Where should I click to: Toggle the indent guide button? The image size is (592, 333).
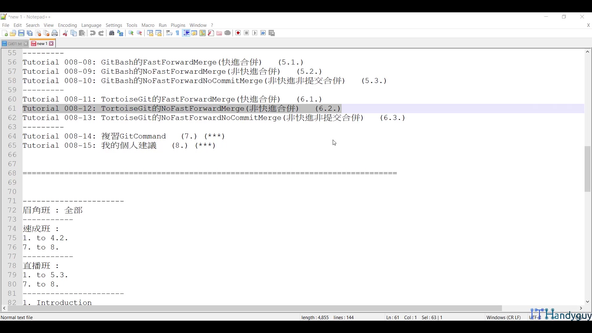point(186,33)
